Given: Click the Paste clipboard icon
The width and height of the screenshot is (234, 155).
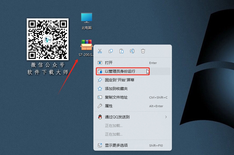Looking at the screenshot, I should (x=121, y=51).
